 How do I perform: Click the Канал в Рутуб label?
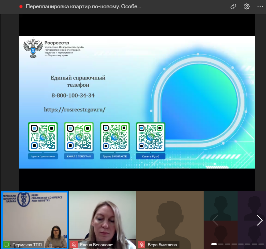(x=150, y=156)
